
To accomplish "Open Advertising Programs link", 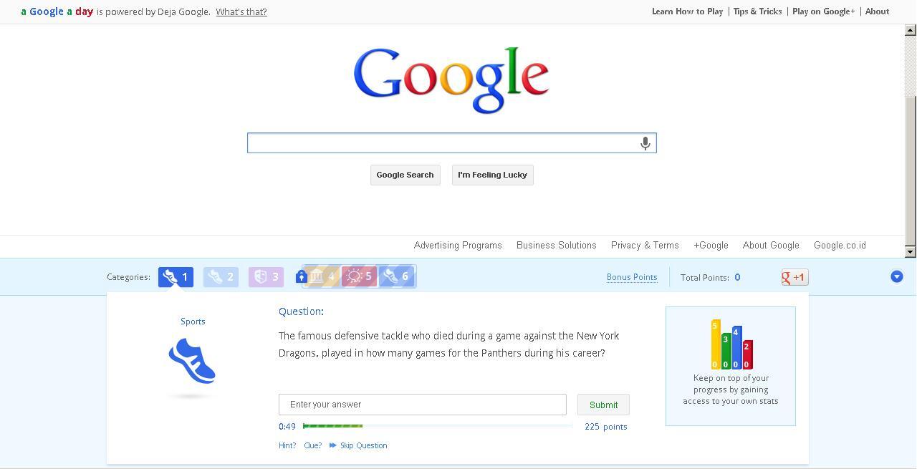I will [458, 245].
